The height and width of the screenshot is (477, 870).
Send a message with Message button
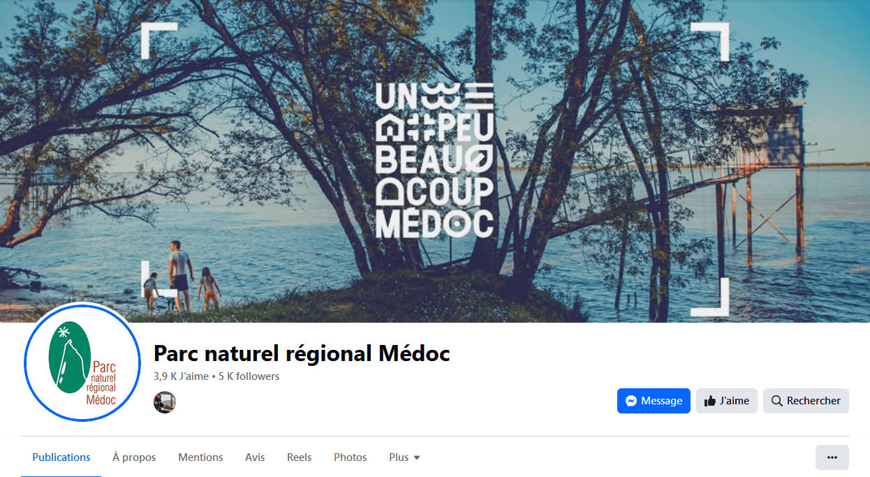pyautogui.click(x=654, y=401)
